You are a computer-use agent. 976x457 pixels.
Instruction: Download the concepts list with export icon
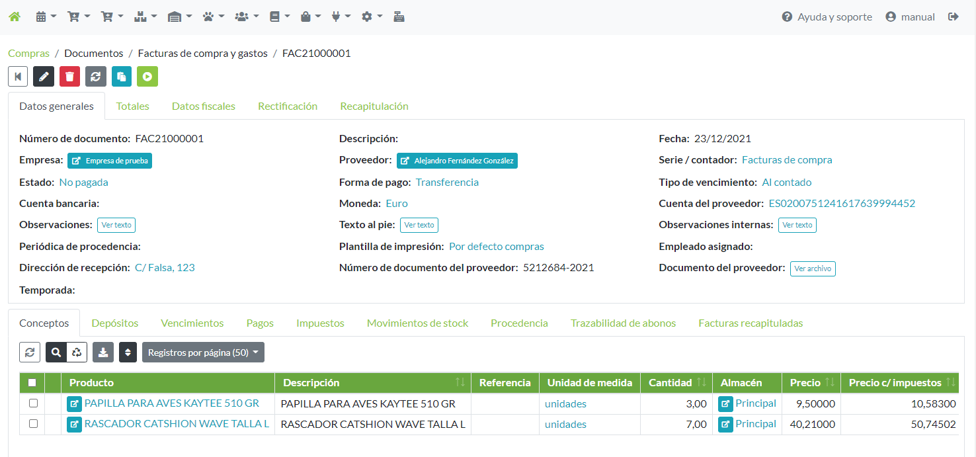(103, 353)
